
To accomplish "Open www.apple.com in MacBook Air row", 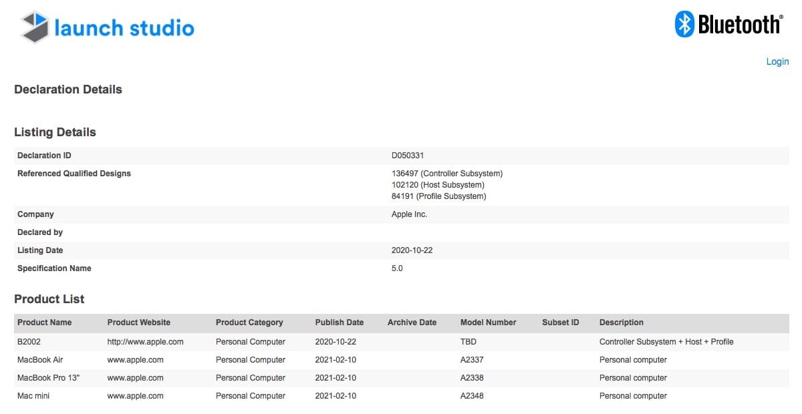I will (136, 360).
